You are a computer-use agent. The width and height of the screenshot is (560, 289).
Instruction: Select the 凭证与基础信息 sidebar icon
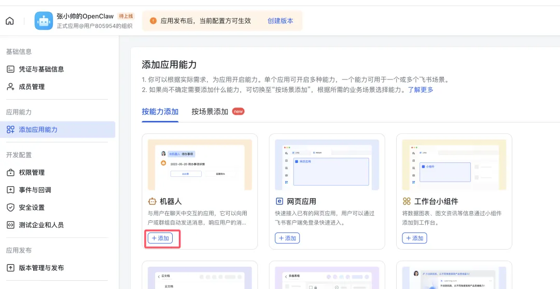(11, 70)
